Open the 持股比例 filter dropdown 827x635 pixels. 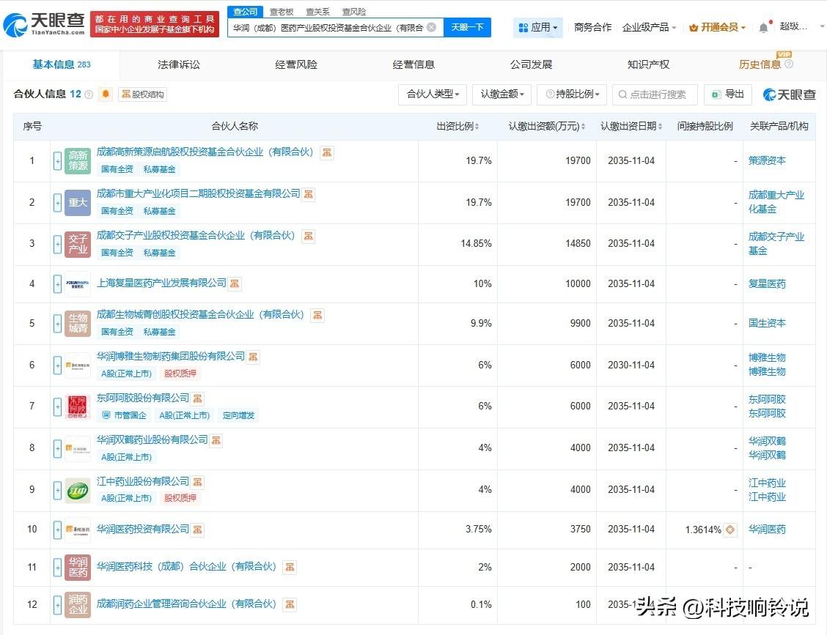point(573,95)
